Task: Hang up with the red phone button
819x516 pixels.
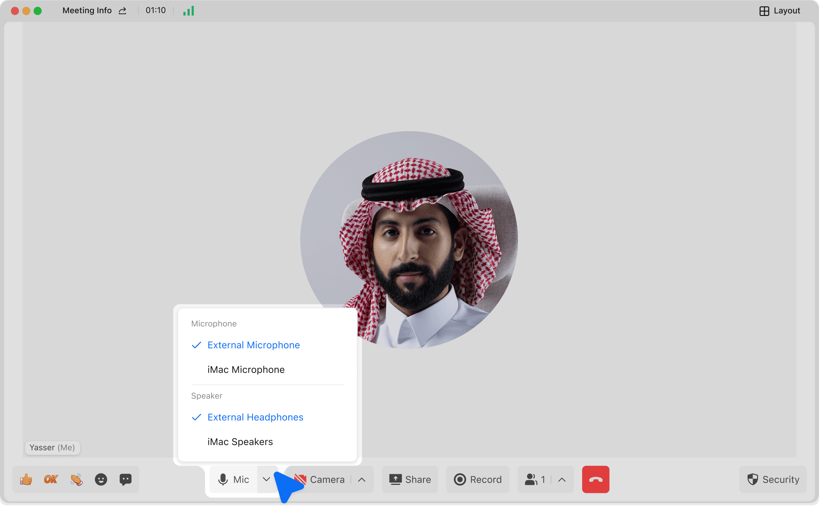Action: coord(595,480)
